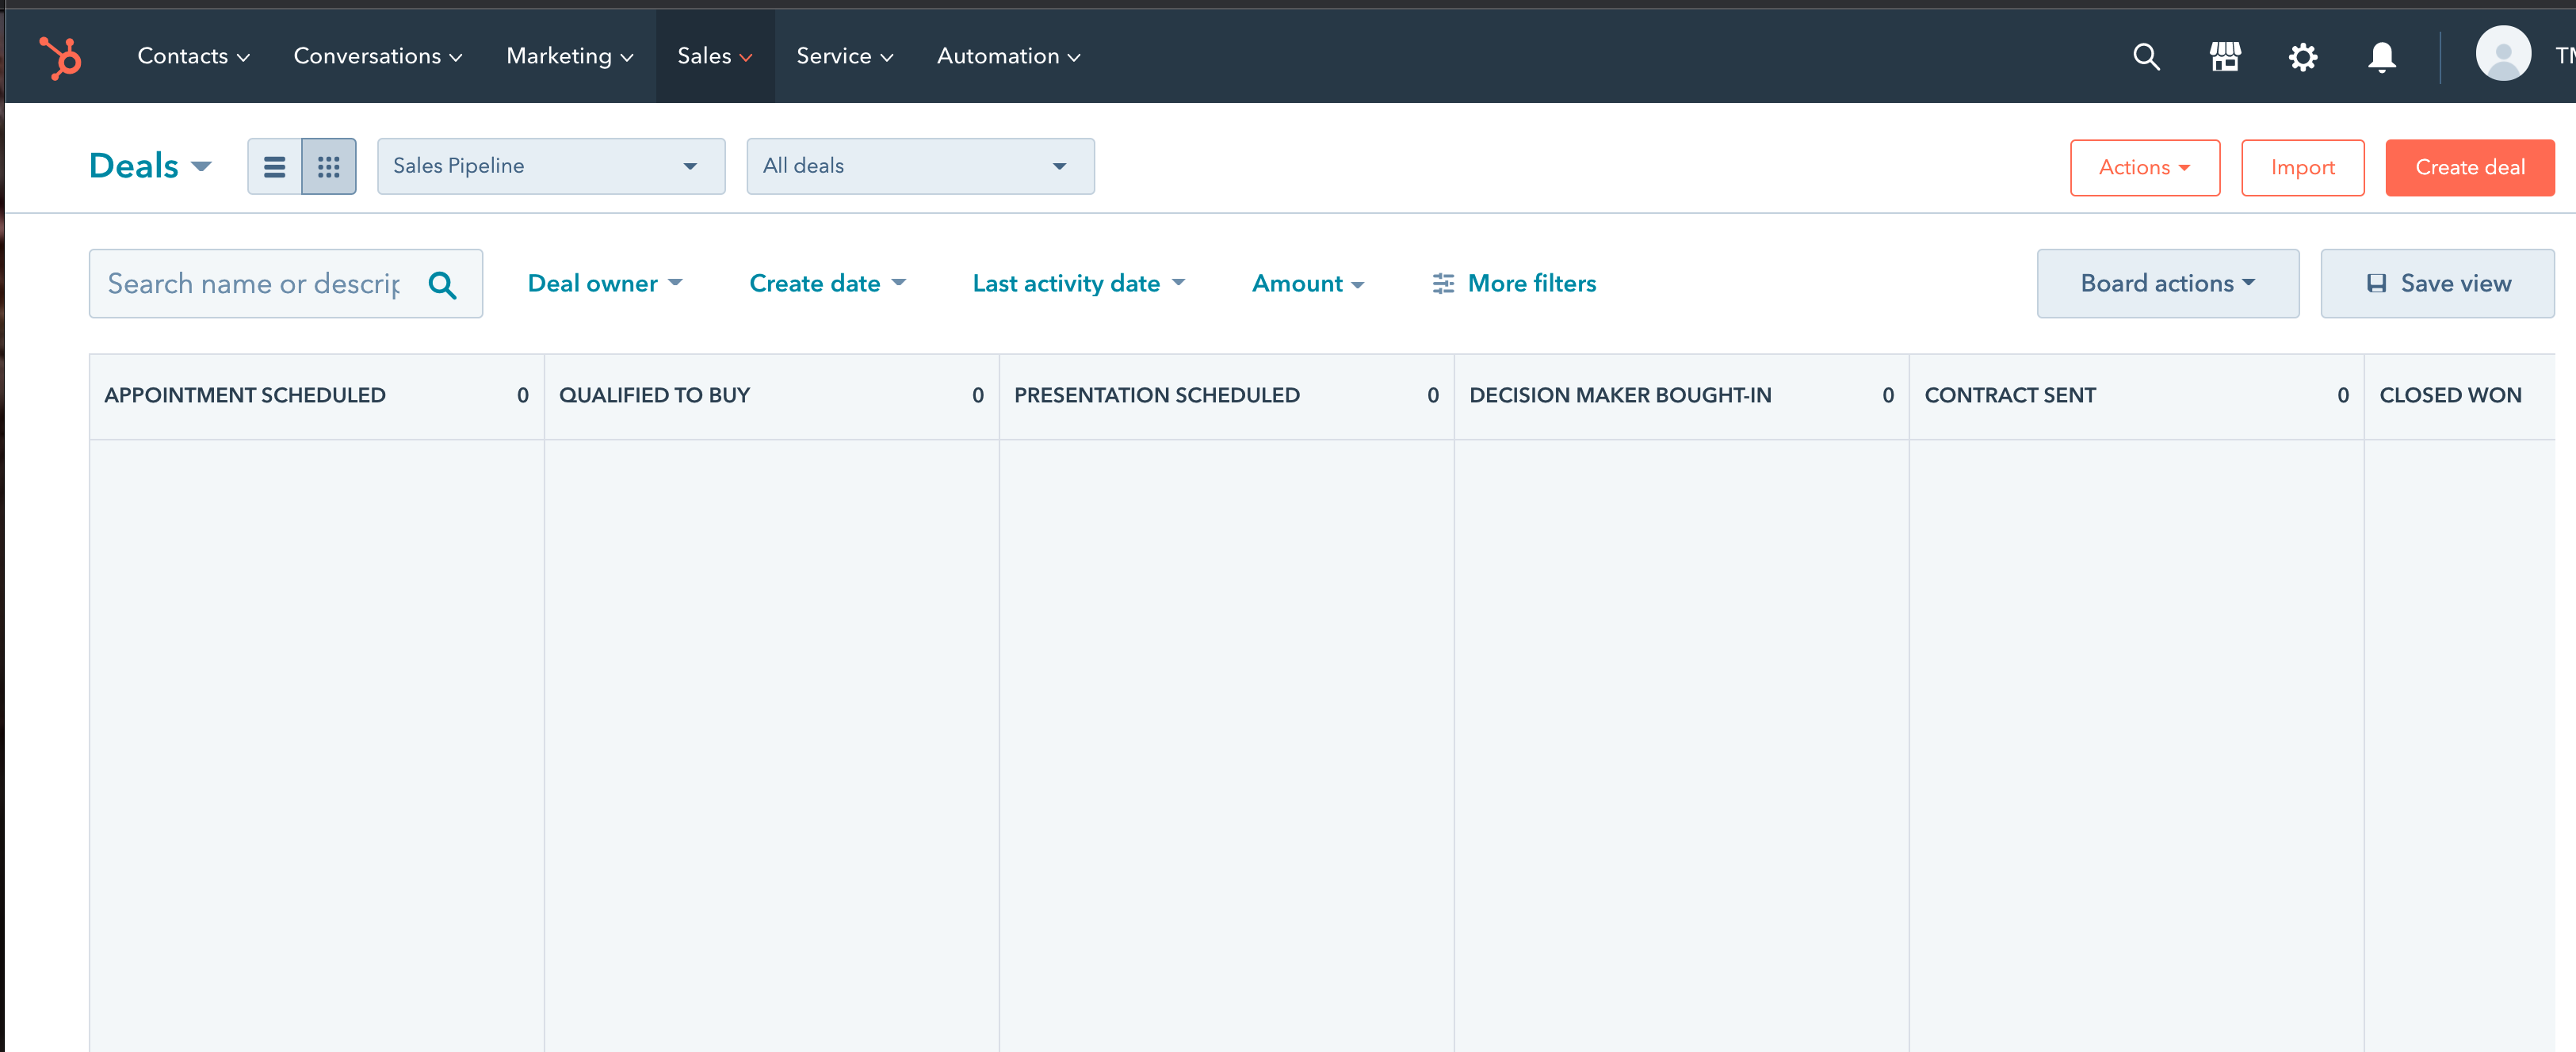The width and height of the screenshot is (2576, 1052).
Task: Click the HubSpot sprocket logo
Action: point(60,56)
